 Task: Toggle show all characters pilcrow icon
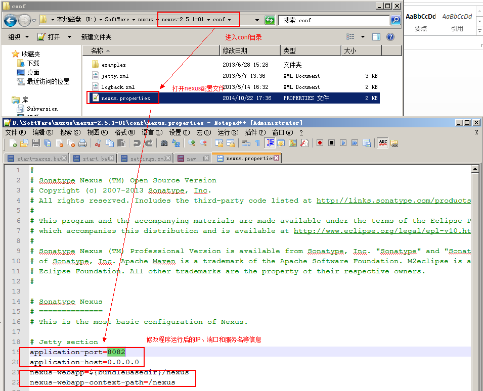[258, 143]
